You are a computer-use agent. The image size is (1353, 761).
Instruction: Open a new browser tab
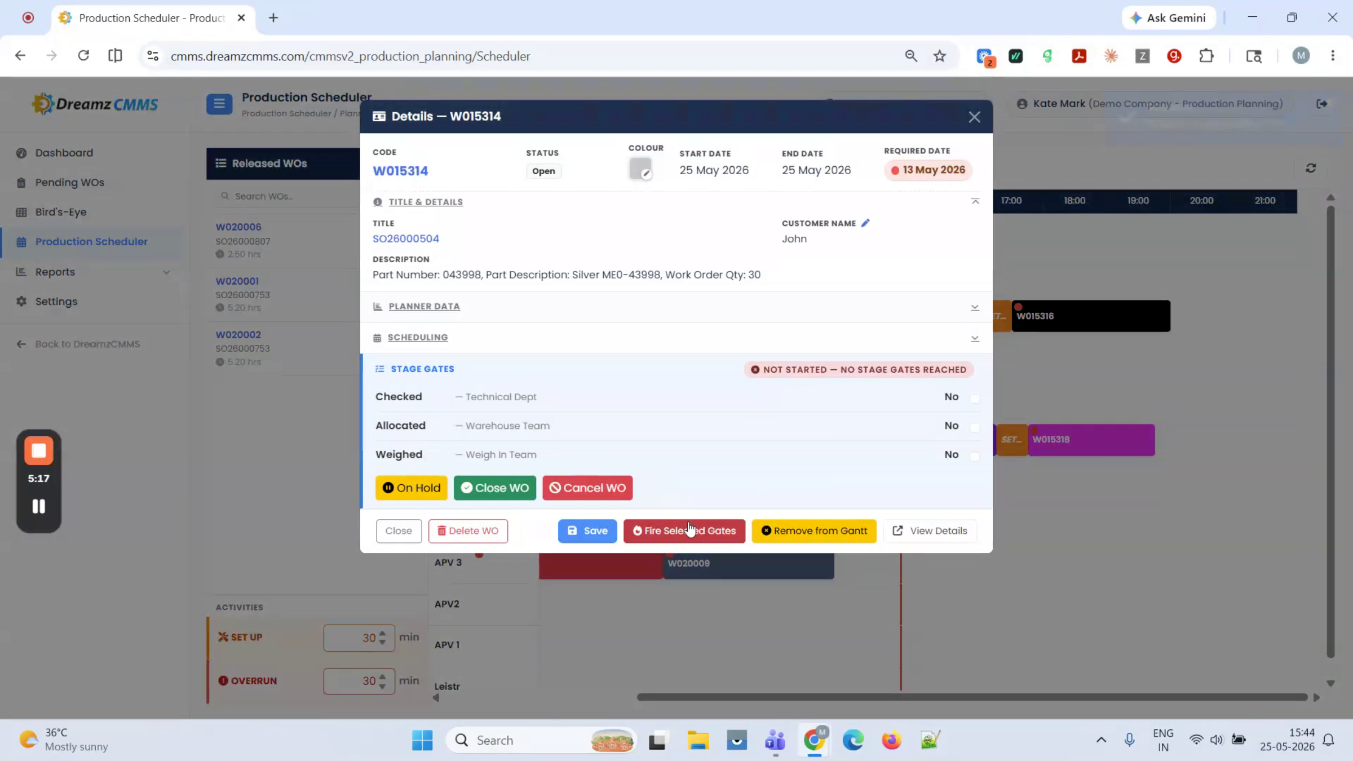(x=273, y=17)
